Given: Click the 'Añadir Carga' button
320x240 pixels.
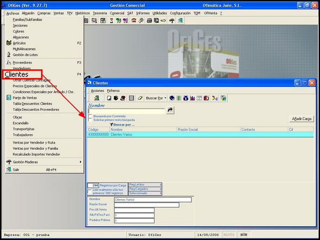Looking at the screenshot, I should (x=301, y=119).
